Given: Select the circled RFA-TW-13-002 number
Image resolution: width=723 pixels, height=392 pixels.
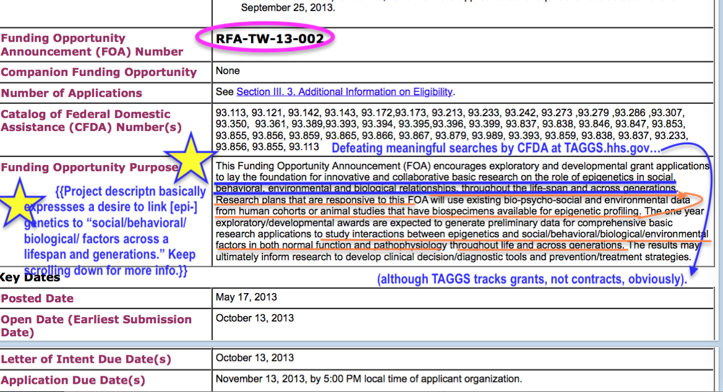Looking at the screenshot, I should [269, 39].
